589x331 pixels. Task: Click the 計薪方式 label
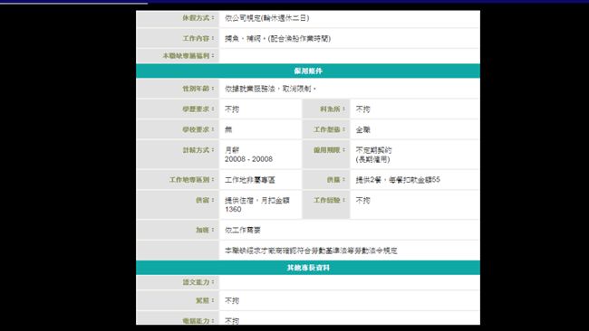point(198,149)
